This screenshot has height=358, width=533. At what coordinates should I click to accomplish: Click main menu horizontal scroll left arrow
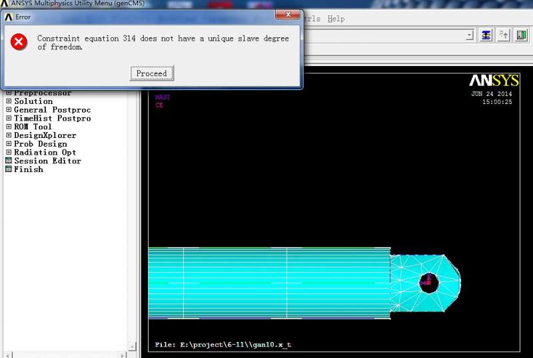(x=9, y=355)
